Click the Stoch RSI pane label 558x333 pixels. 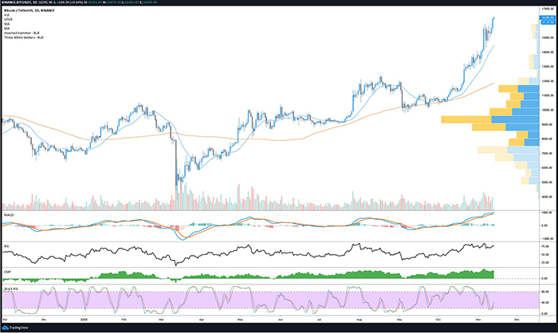click(11, 287)
